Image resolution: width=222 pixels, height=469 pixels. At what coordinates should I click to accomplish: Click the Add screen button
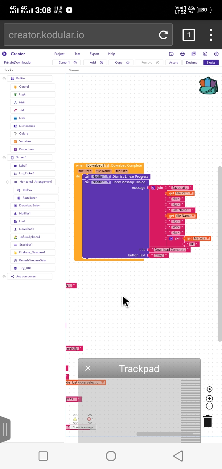click(x=95, y=62)
